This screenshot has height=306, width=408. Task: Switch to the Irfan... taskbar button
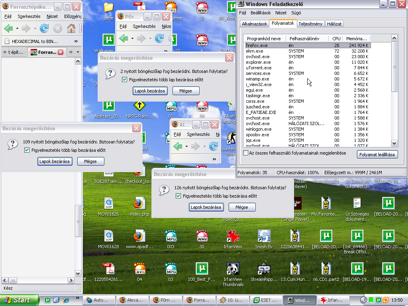pos(333,300)
